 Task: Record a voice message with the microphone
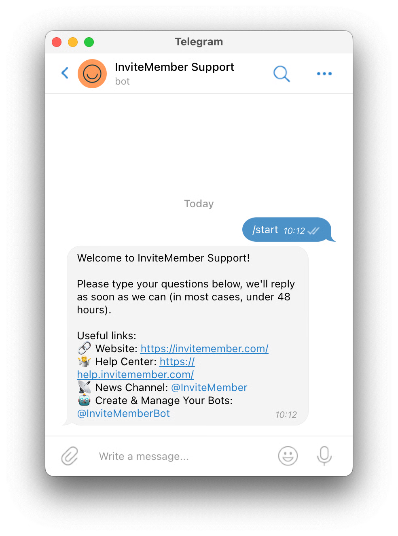pyautogui.click(x=324, y=456)
